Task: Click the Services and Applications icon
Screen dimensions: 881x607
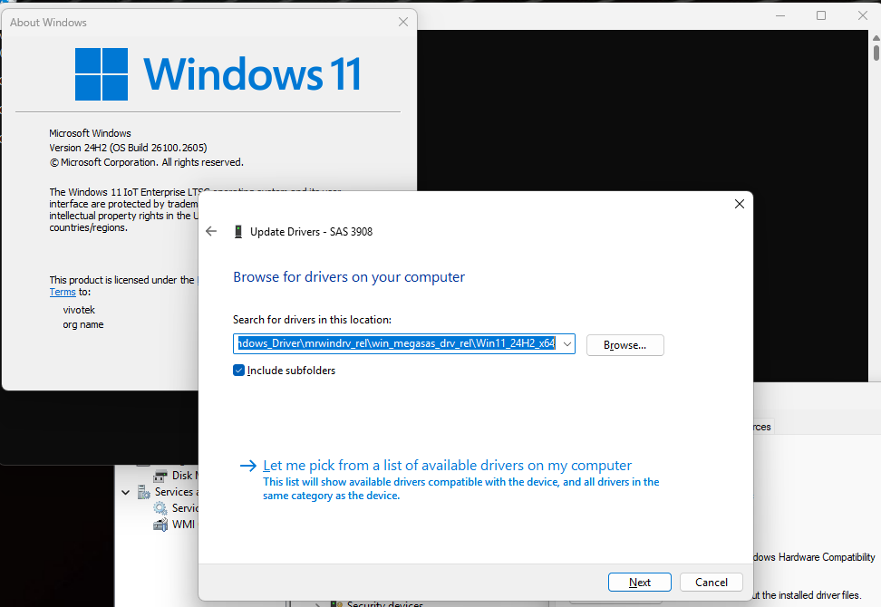Action: pyautogui.click(x=144, y=493)
